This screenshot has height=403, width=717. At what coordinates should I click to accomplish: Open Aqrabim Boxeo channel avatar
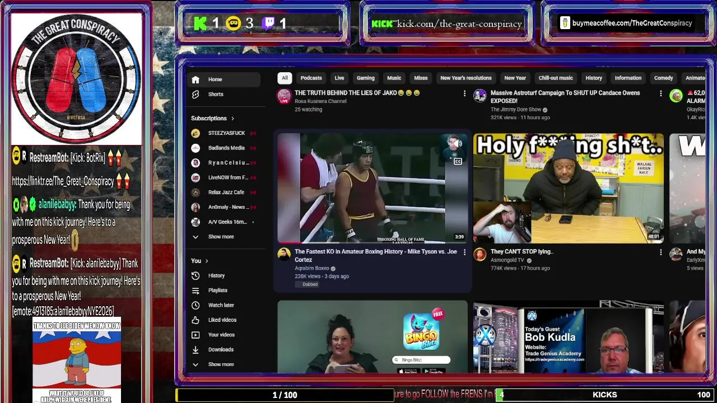pos(284,255)
